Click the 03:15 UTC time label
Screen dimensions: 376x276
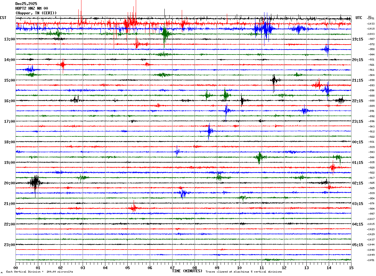point(358,204)
